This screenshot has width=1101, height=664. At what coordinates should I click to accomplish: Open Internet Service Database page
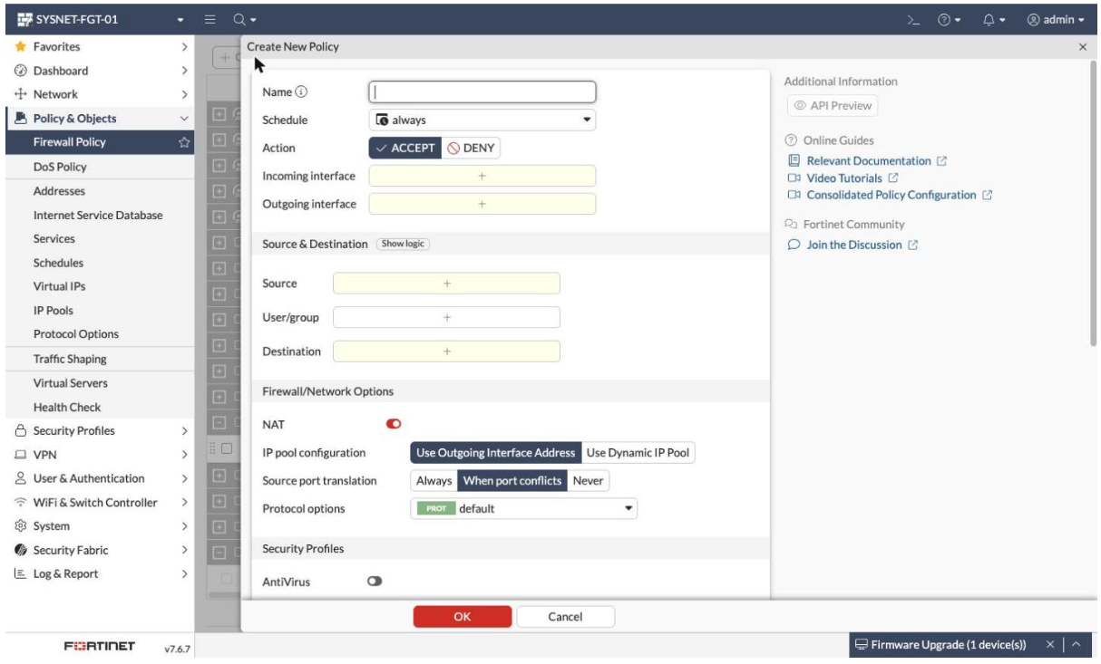[x=98, y=216]
